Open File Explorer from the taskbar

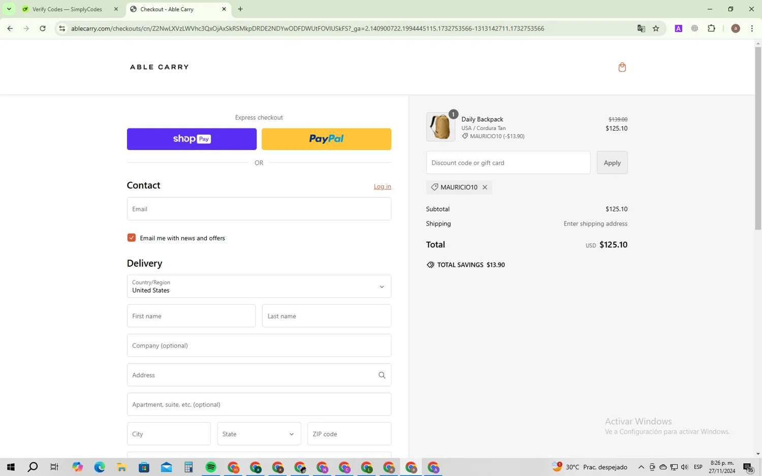click(122, 467)
